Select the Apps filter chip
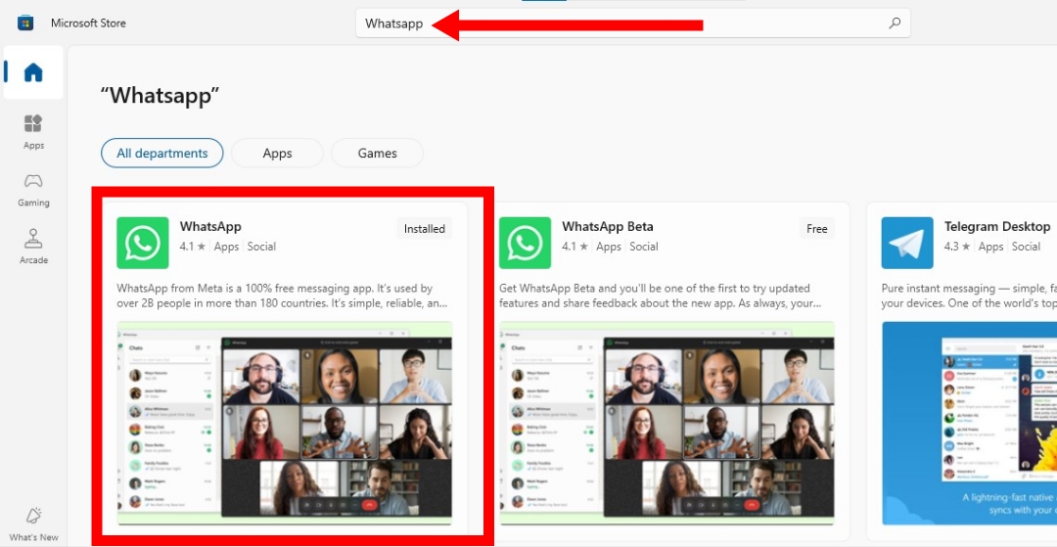 (x=277, y=153)
